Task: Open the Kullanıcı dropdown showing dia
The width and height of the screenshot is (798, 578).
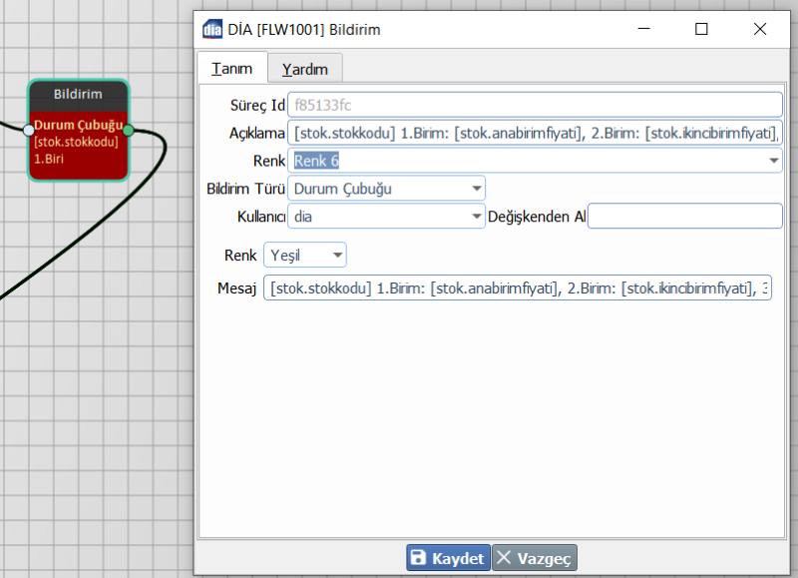Action: (x=476, y=215)
